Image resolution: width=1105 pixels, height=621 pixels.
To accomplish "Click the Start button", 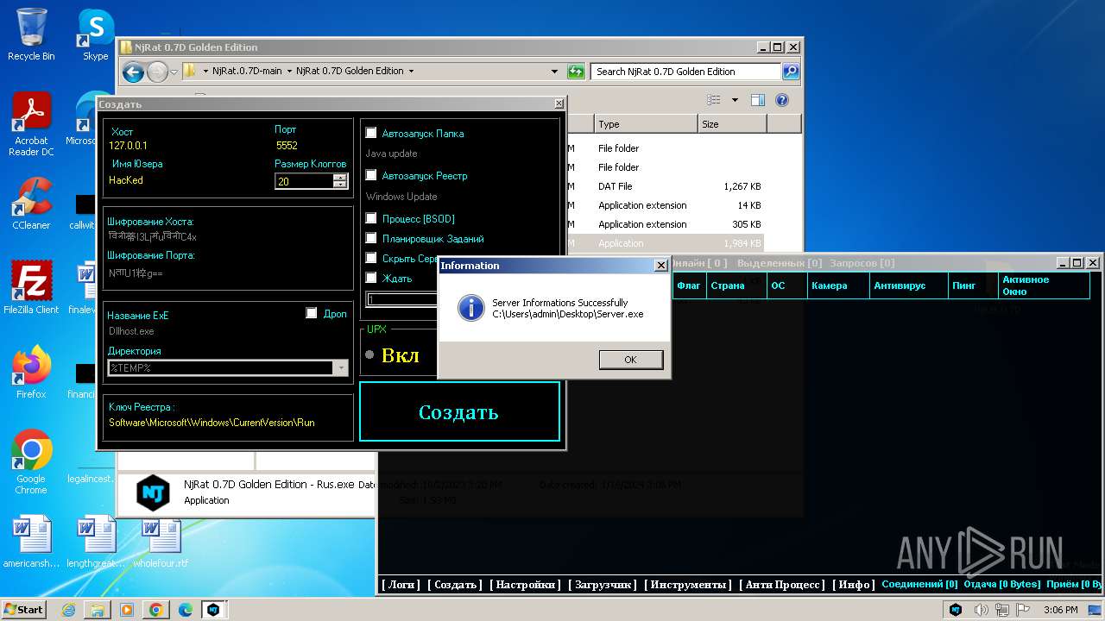I will click(24, 610).
